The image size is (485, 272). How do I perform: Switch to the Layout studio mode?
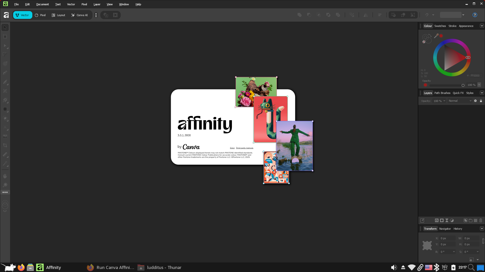click(x=58, y=15)
